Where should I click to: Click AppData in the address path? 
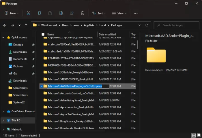pos(89,25)
